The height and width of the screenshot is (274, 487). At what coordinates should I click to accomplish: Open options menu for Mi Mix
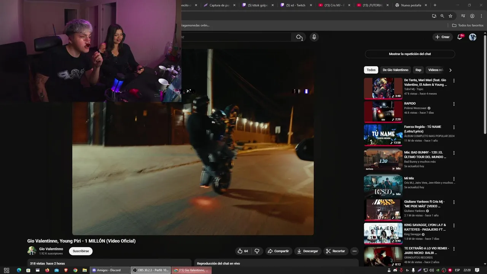pos(454,179)
